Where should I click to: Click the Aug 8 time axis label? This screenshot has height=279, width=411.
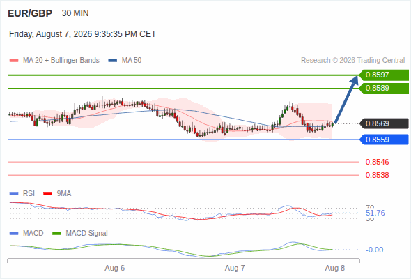[x=335, y=268]
